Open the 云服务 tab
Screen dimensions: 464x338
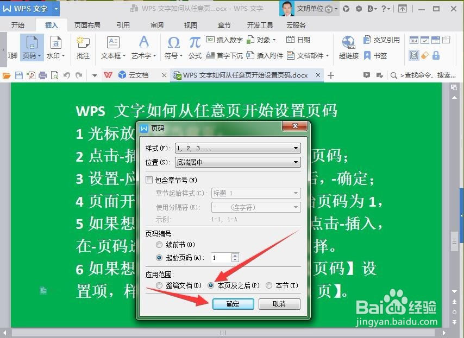(296, 25)
